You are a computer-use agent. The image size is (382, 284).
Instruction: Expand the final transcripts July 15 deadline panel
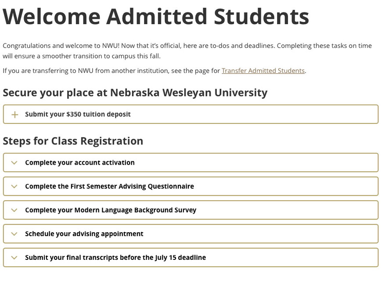[191, 257]
